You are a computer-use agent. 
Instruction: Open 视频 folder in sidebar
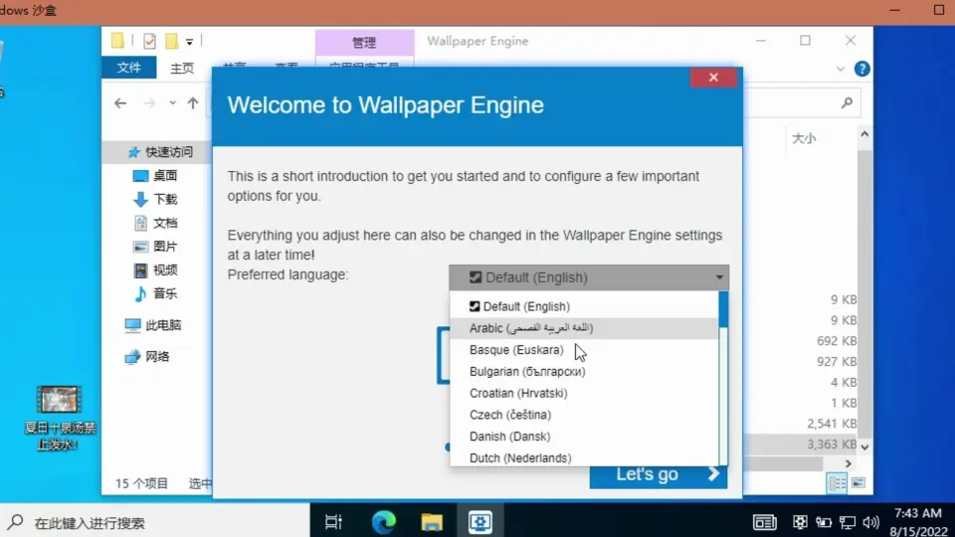click(x=155, y=269)
